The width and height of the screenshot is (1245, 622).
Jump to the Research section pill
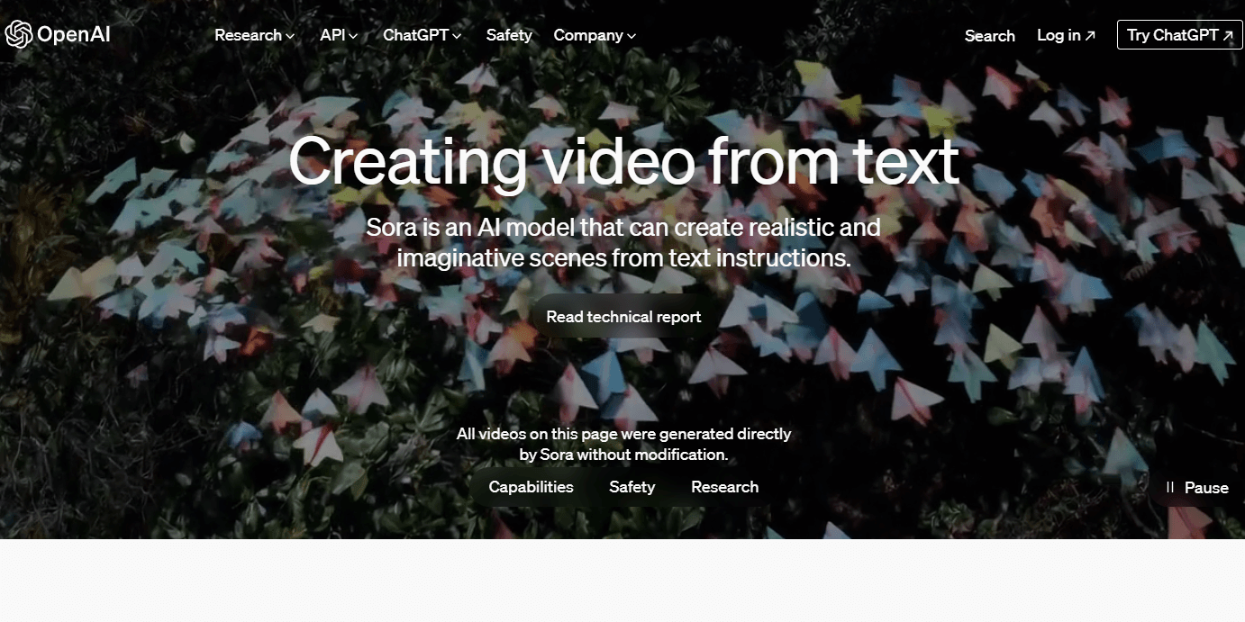724,487
